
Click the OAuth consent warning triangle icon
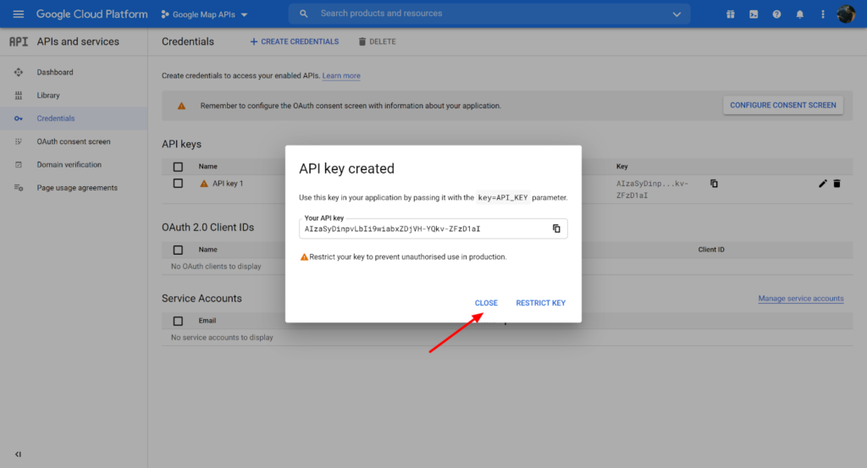pos(181,106)
